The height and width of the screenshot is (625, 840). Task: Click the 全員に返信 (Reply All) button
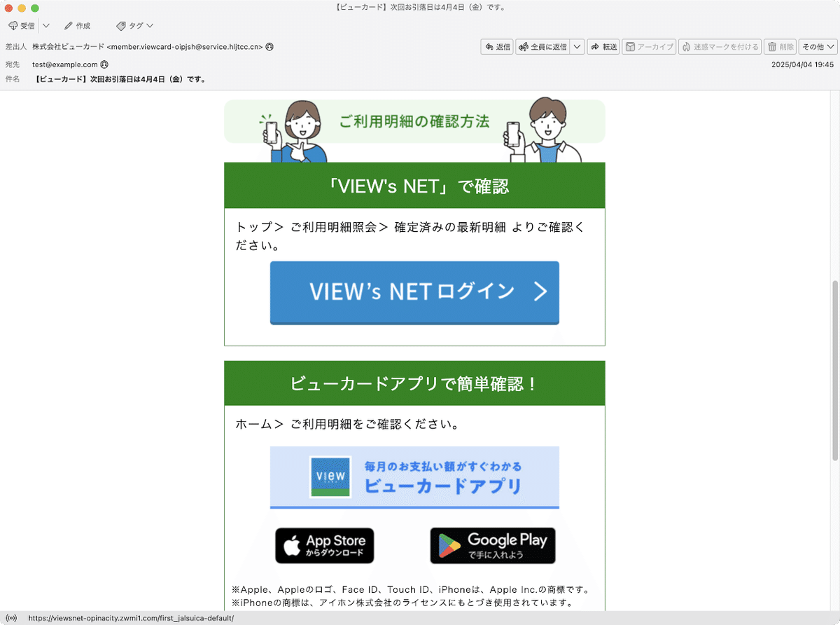[542, 47]
